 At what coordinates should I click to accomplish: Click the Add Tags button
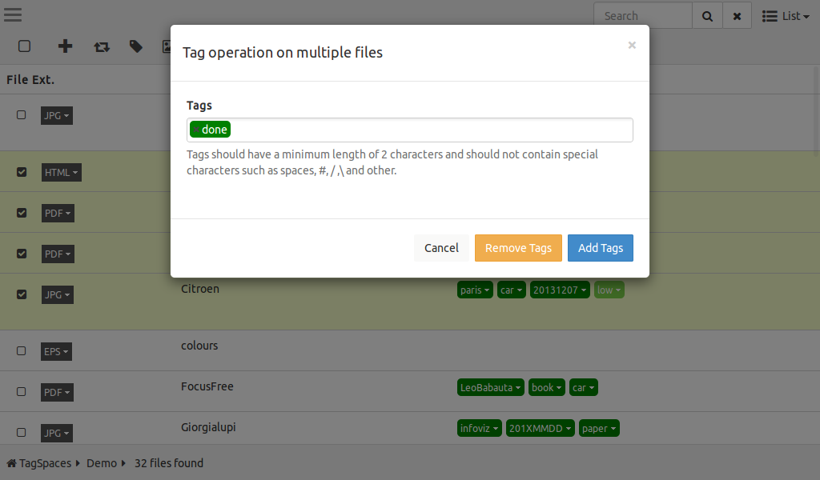pyautogui.click(x=600, y=248)
